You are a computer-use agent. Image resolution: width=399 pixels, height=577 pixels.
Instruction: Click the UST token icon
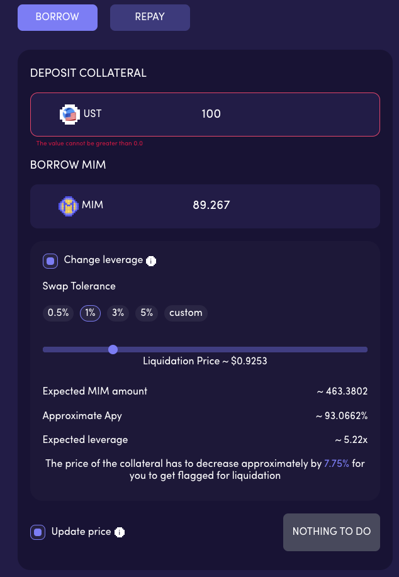click(69, 115)
